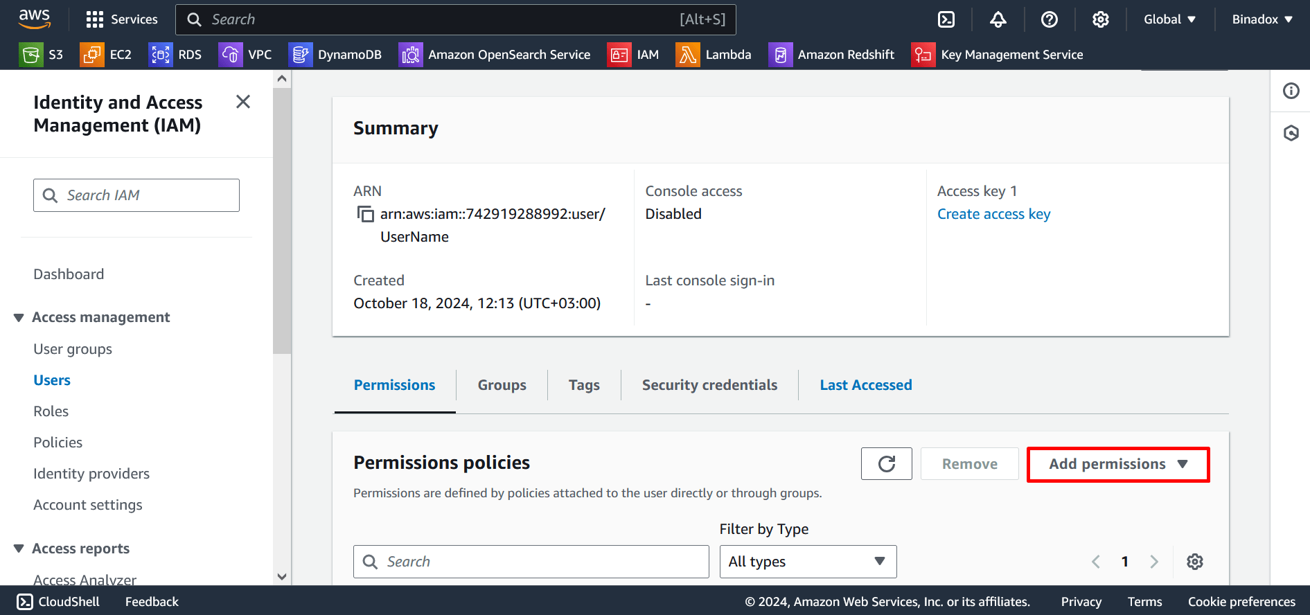Open the Global region dropdown
Screen dimensions: 1310x615
pos(1170,19)
